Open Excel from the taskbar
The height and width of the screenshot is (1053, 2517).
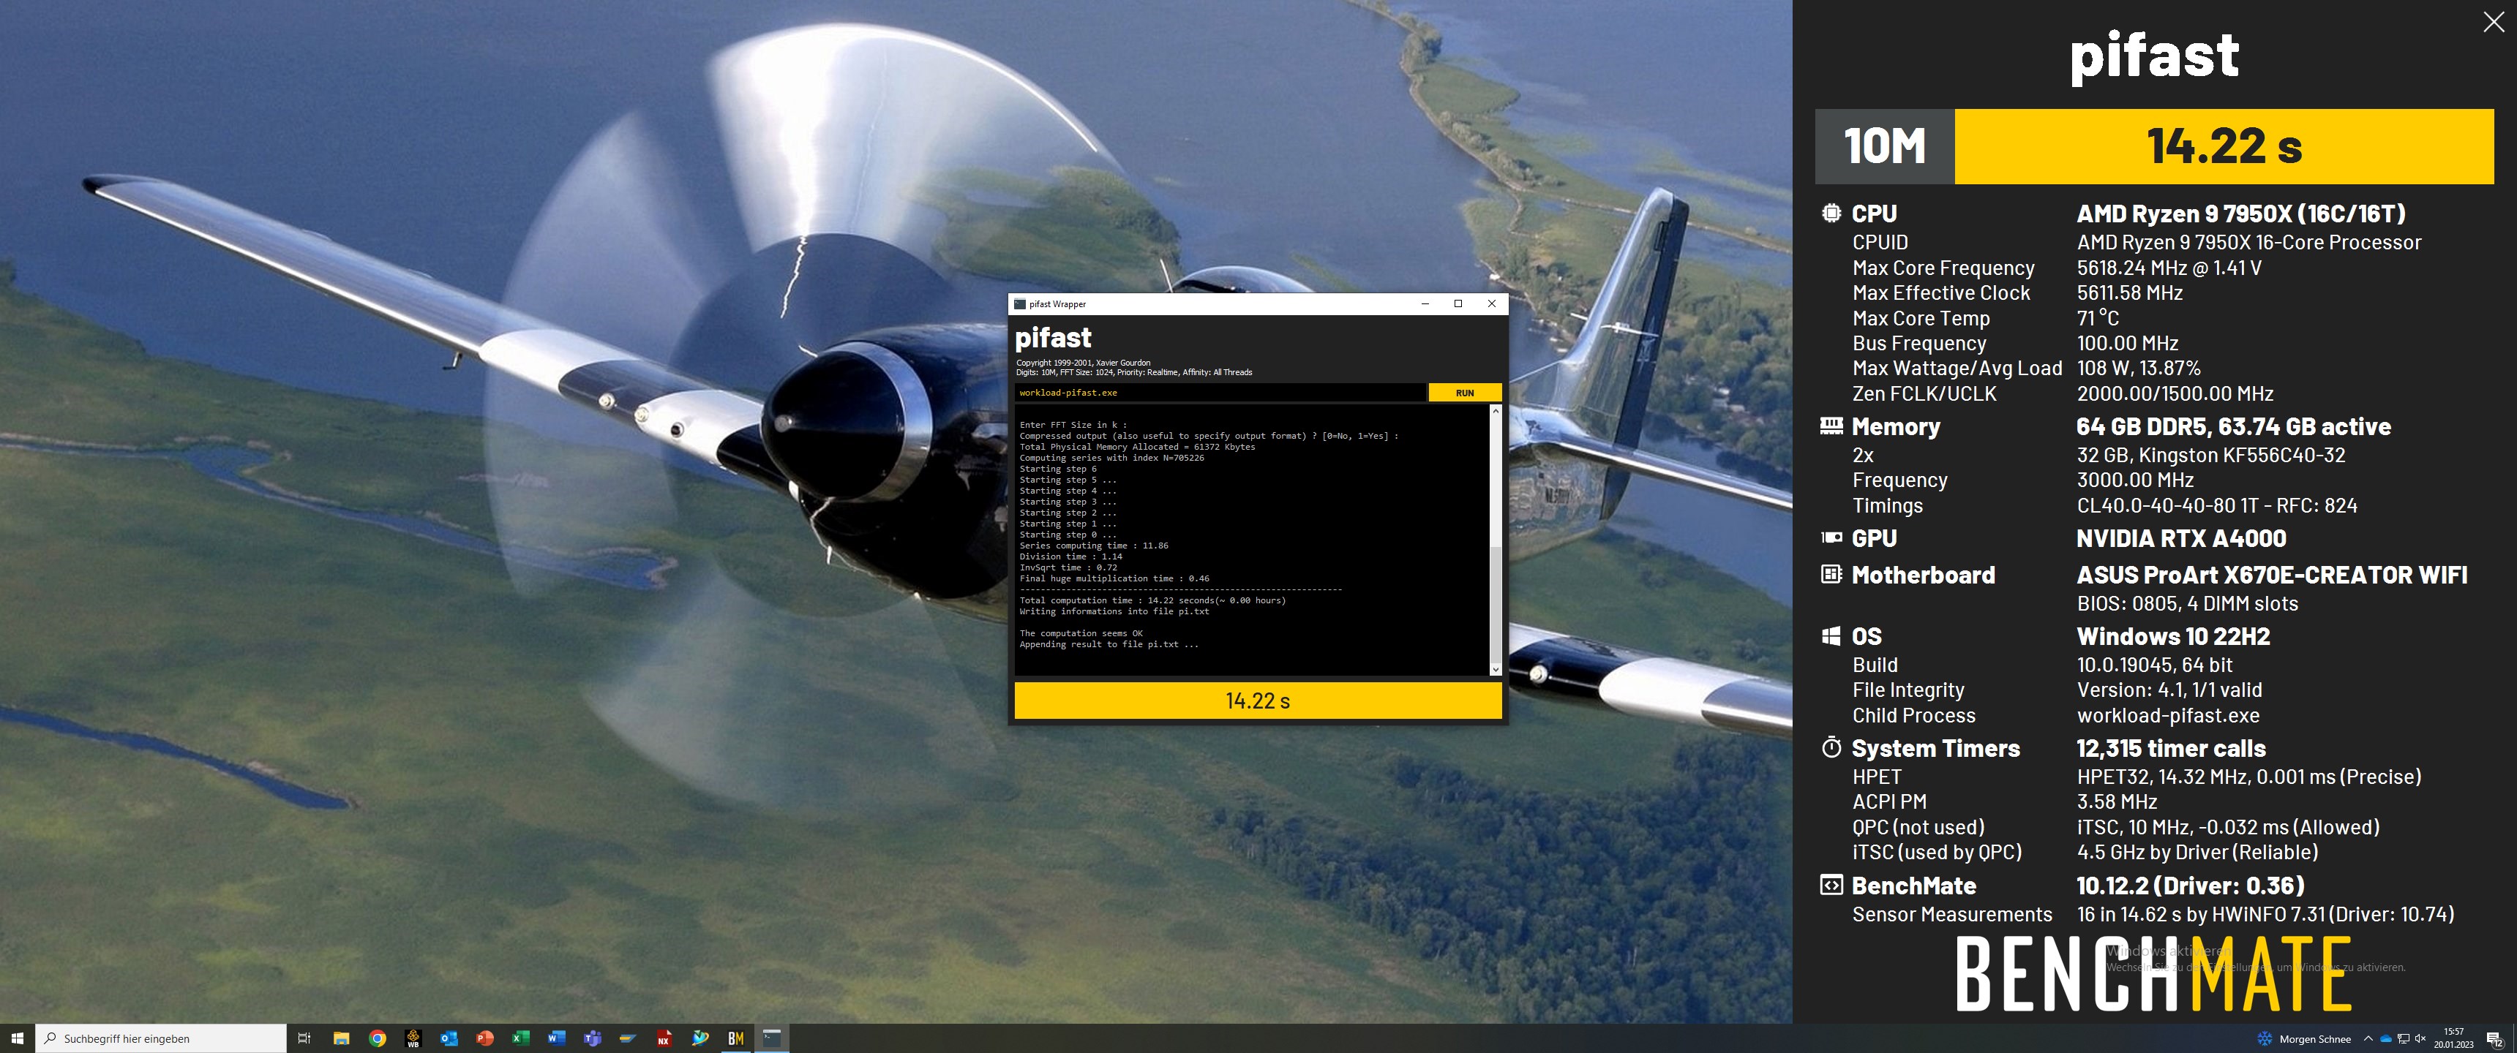click(x=521, y=1038)
